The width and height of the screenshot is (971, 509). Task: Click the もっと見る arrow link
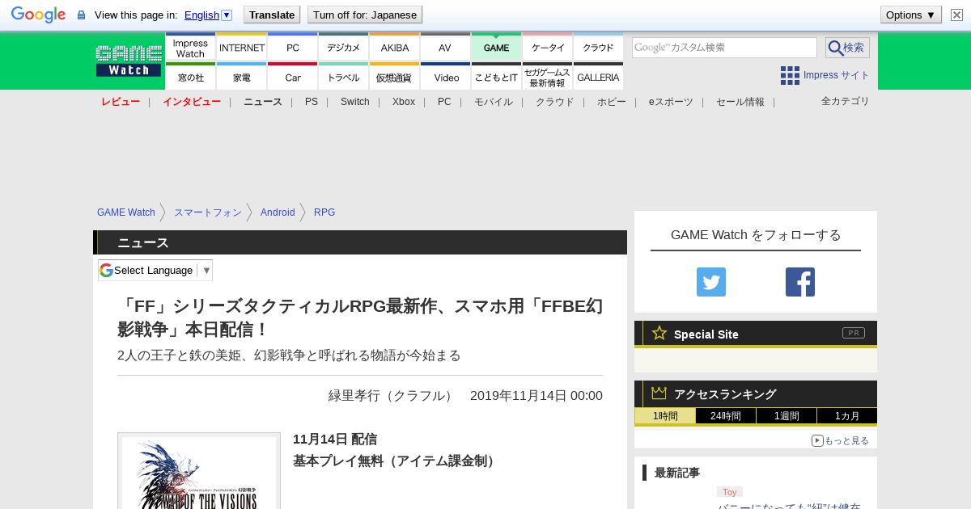click(x=840, y=440)
